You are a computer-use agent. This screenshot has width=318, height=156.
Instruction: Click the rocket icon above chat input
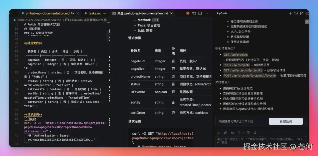pos(255,133)
